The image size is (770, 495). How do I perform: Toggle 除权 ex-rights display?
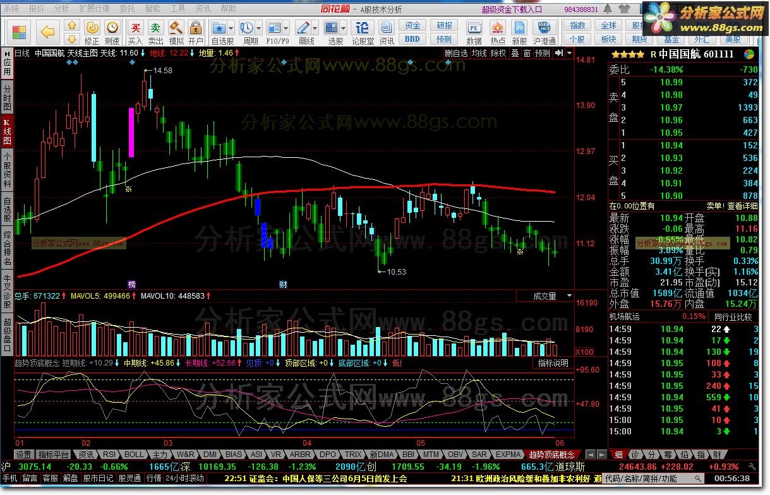pyautogui.click(x=499, y=54)
